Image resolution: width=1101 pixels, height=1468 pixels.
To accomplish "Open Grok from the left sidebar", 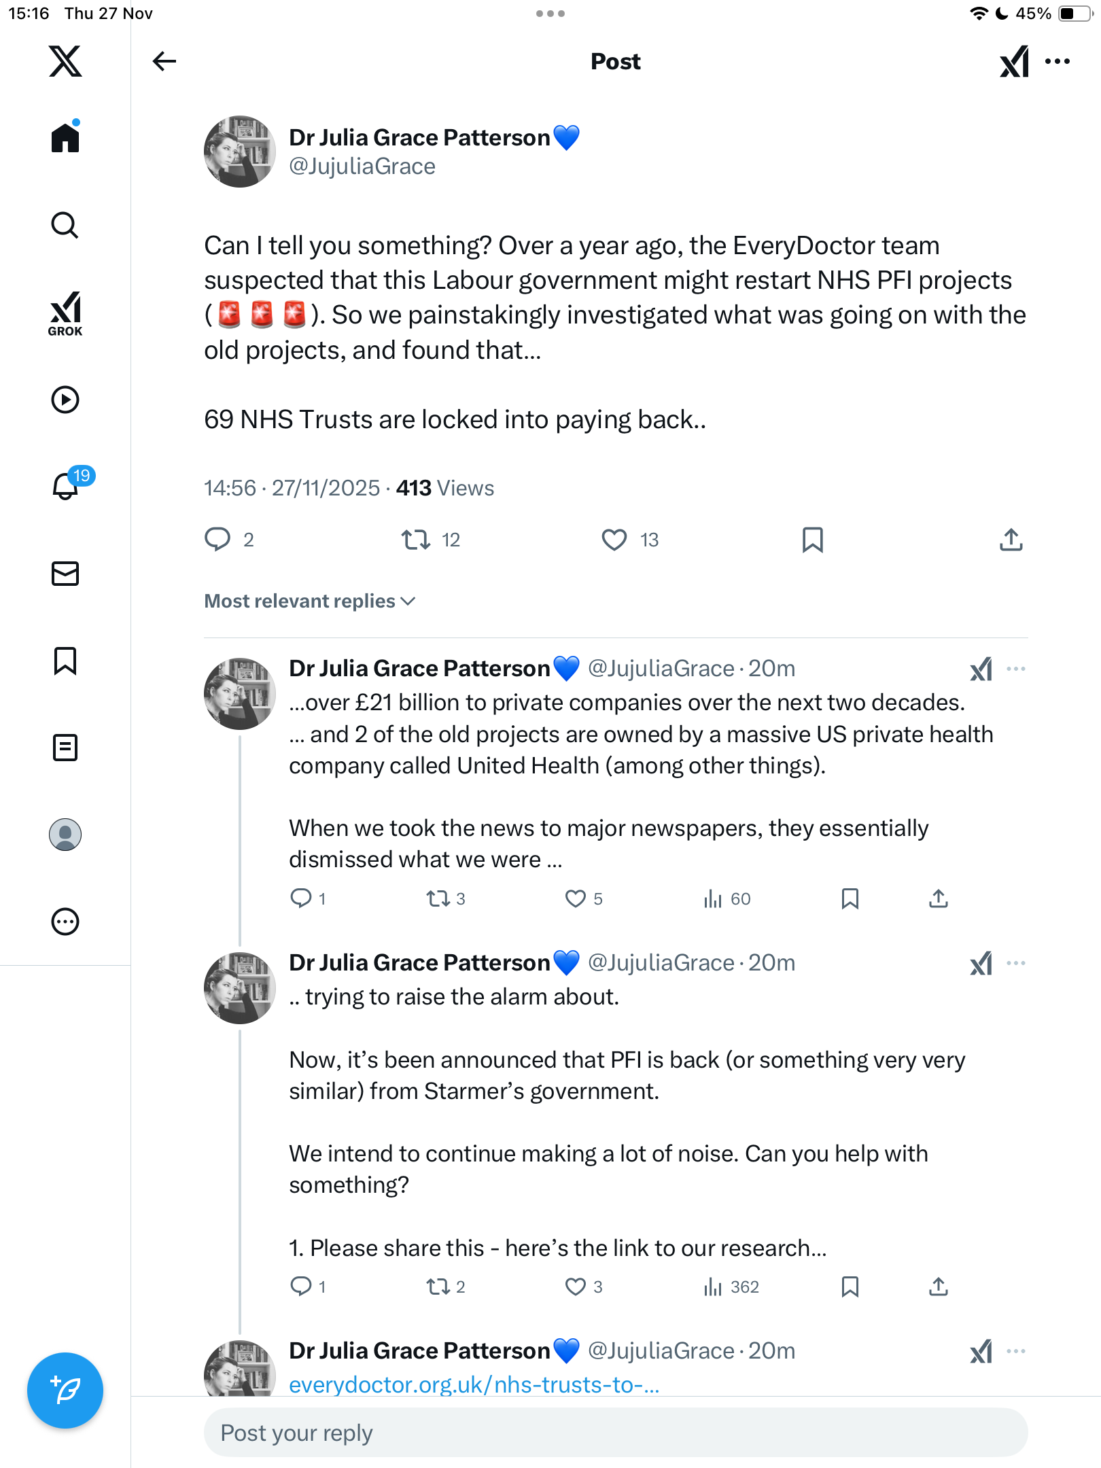I will [x=65, y=314].
